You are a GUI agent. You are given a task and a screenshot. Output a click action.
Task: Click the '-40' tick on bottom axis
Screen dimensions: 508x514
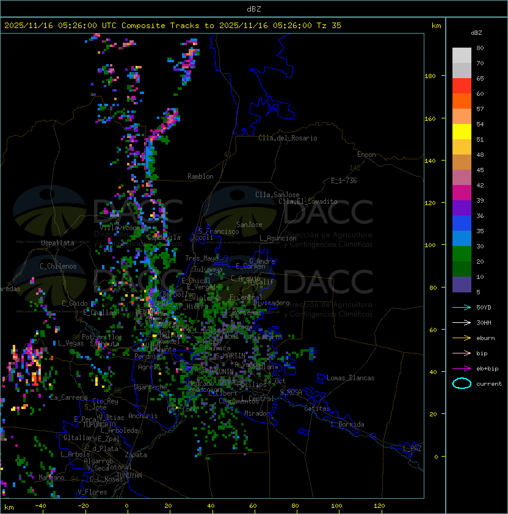pyautogui.click(x=40, y=506)
